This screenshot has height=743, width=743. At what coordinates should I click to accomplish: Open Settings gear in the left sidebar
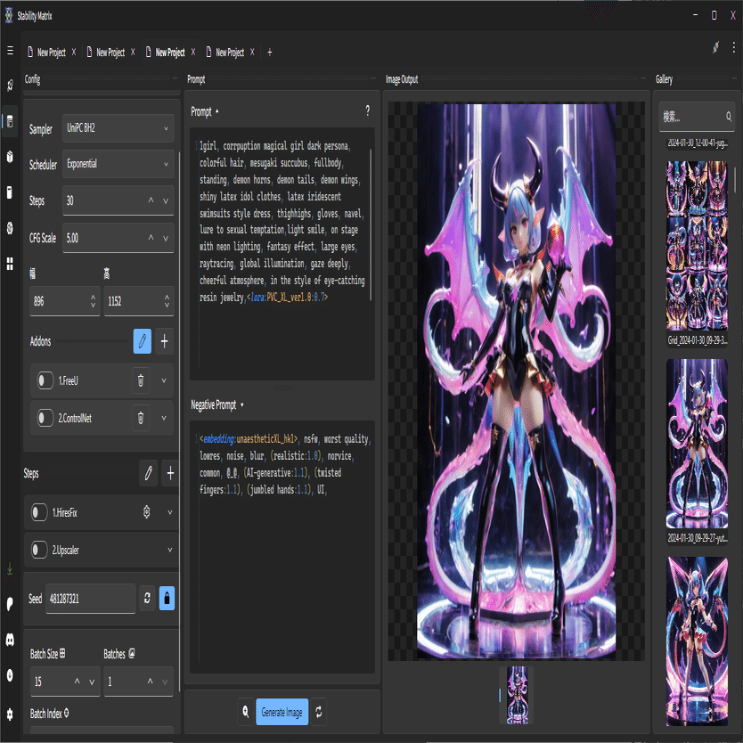[10, 714]
